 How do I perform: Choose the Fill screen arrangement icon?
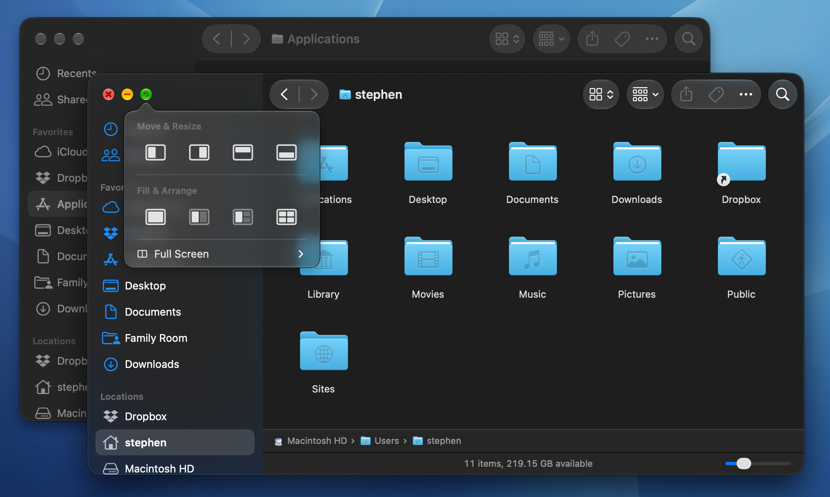click(155, 217)
